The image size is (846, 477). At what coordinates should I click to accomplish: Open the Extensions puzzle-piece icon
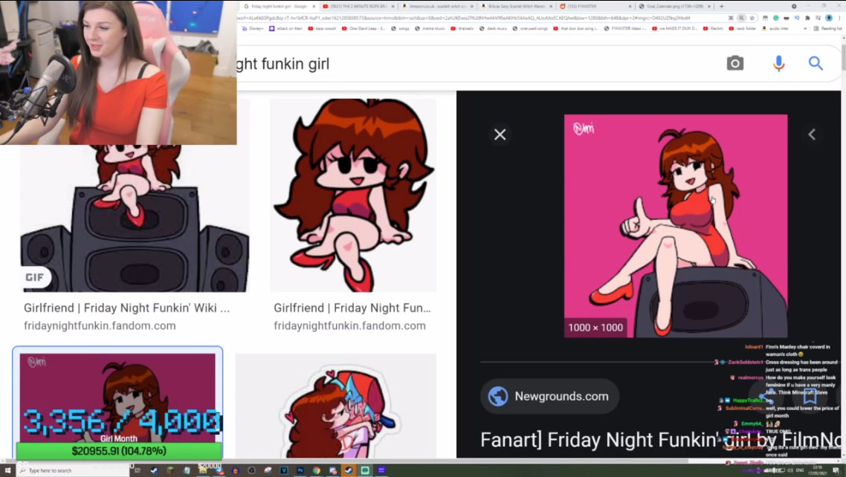[x=807, y=18]
